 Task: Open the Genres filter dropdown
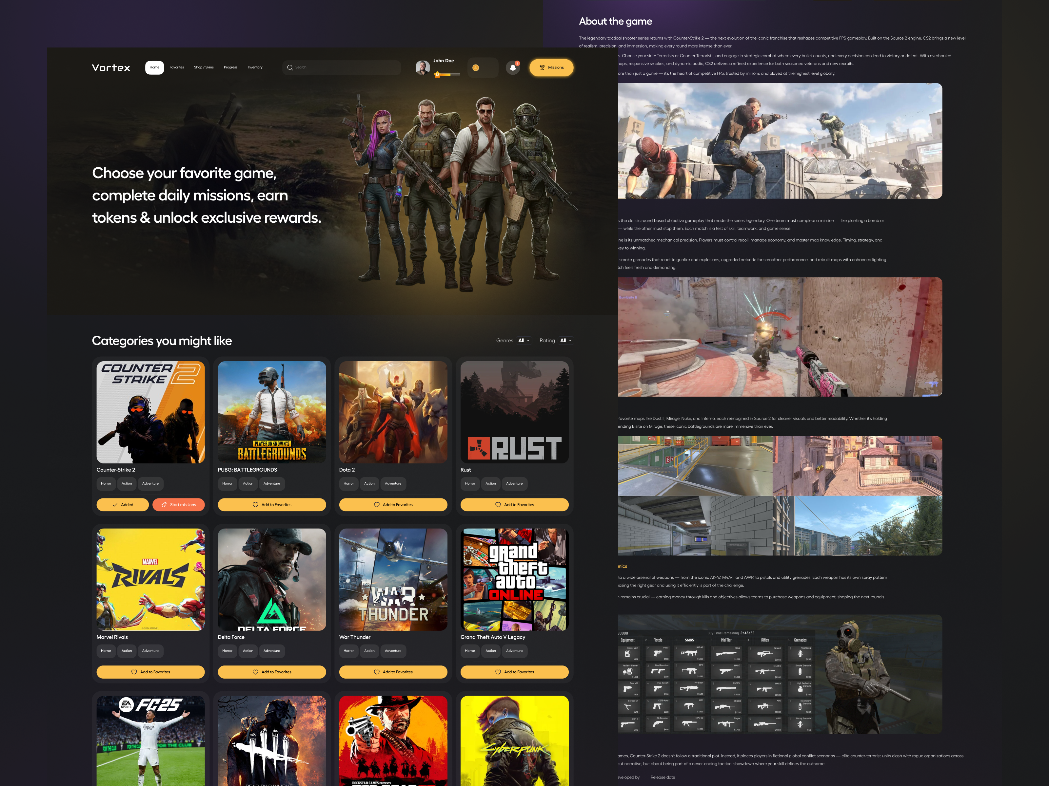(x=524, y=341)
